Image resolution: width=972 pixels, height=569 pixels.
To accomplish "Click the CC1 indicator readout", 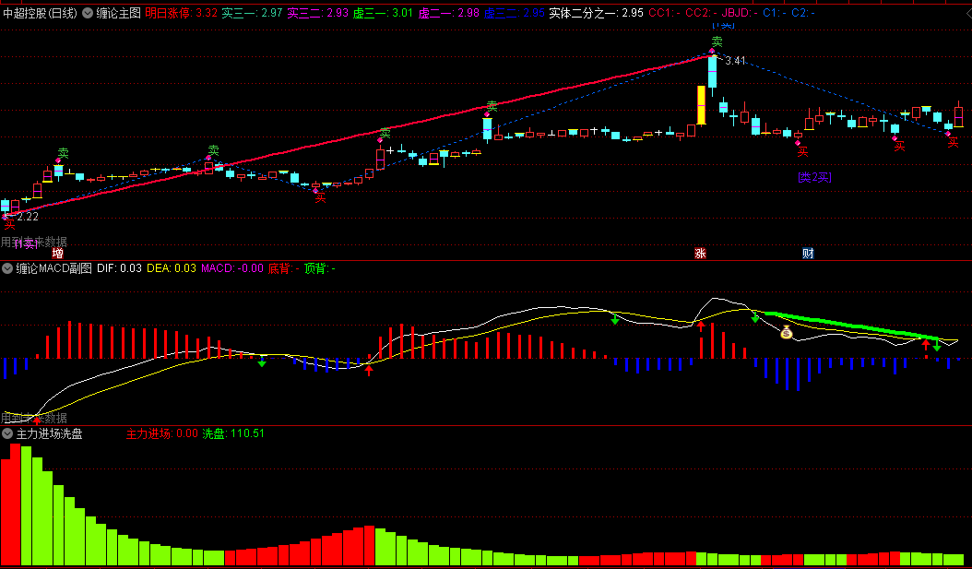I will tap(665, 13).
